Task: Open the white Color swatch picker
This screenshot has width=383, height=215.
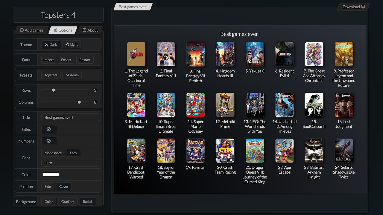Action: click(51, 174)
